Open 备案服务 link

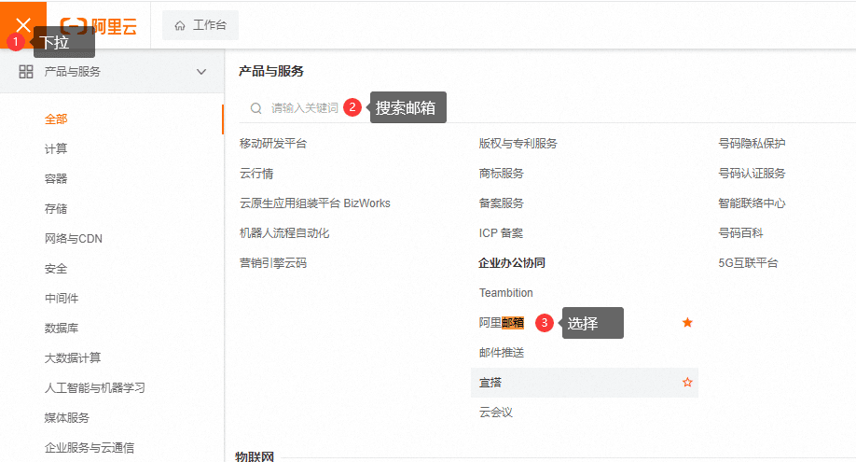[x=501, y=203]
